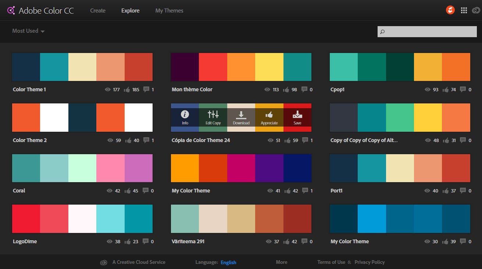The image size is (482, 269).
Task: Click the Edit Copy icon on the hovered theme
Action: coord(213,117)
